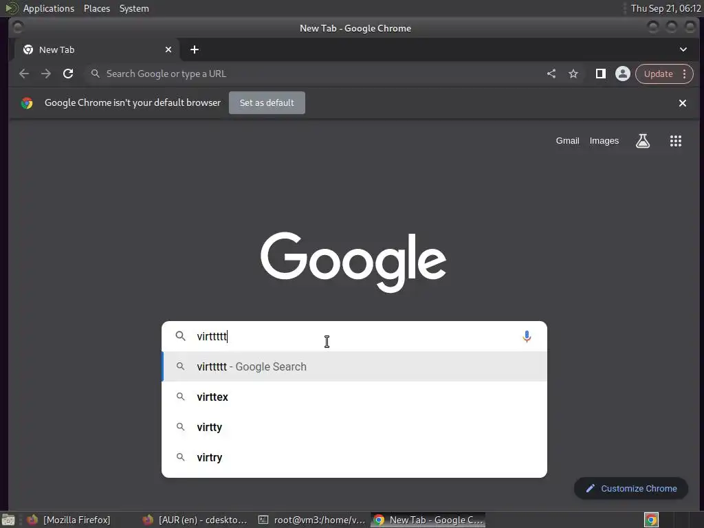Open the System menu
Screen dimensions: 704x528
[134, 8]
